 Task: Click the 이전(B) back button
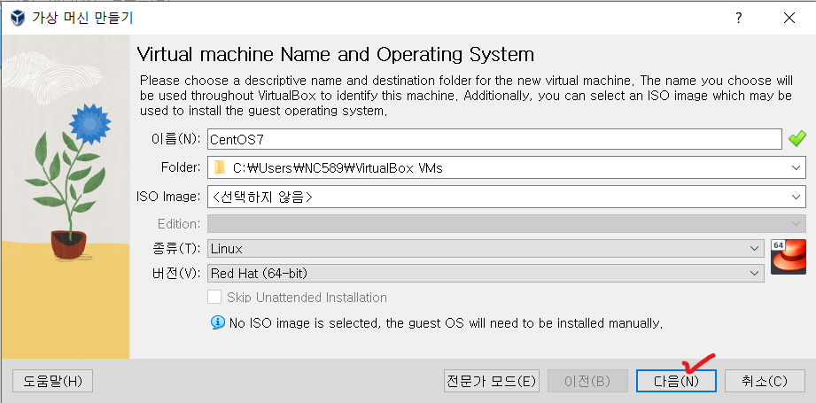[587, 381]
